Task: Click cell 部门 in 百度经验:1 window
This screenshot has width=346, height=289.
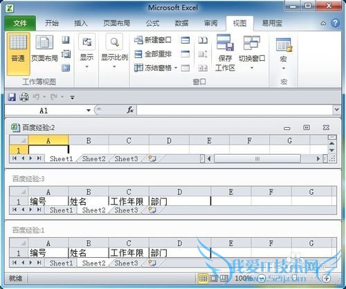Action: [180, 253]
